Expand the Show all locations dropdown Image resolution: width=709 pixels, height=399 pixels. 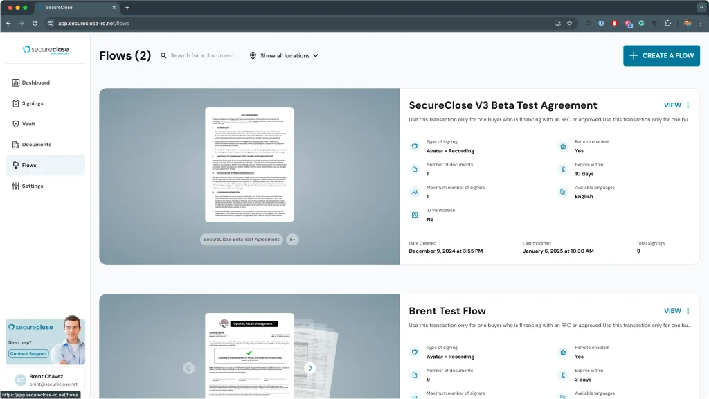point(284,55)
